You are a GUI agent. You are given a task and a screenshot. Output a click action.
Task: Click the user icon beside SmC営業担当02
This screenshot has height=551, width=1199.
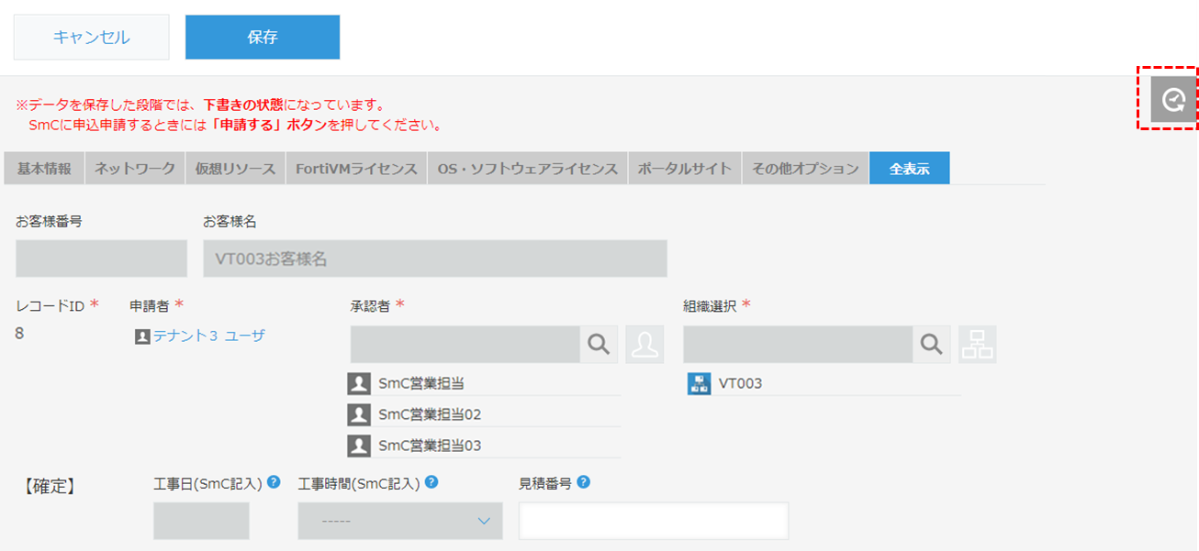[359, 414]
